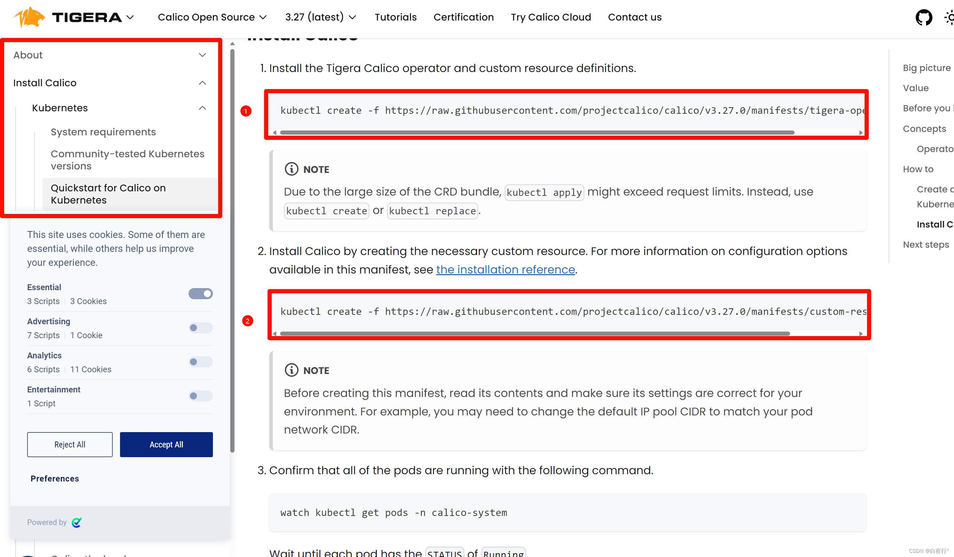
Task: Enable Analytics cookies switch
Action: [201, 361]
